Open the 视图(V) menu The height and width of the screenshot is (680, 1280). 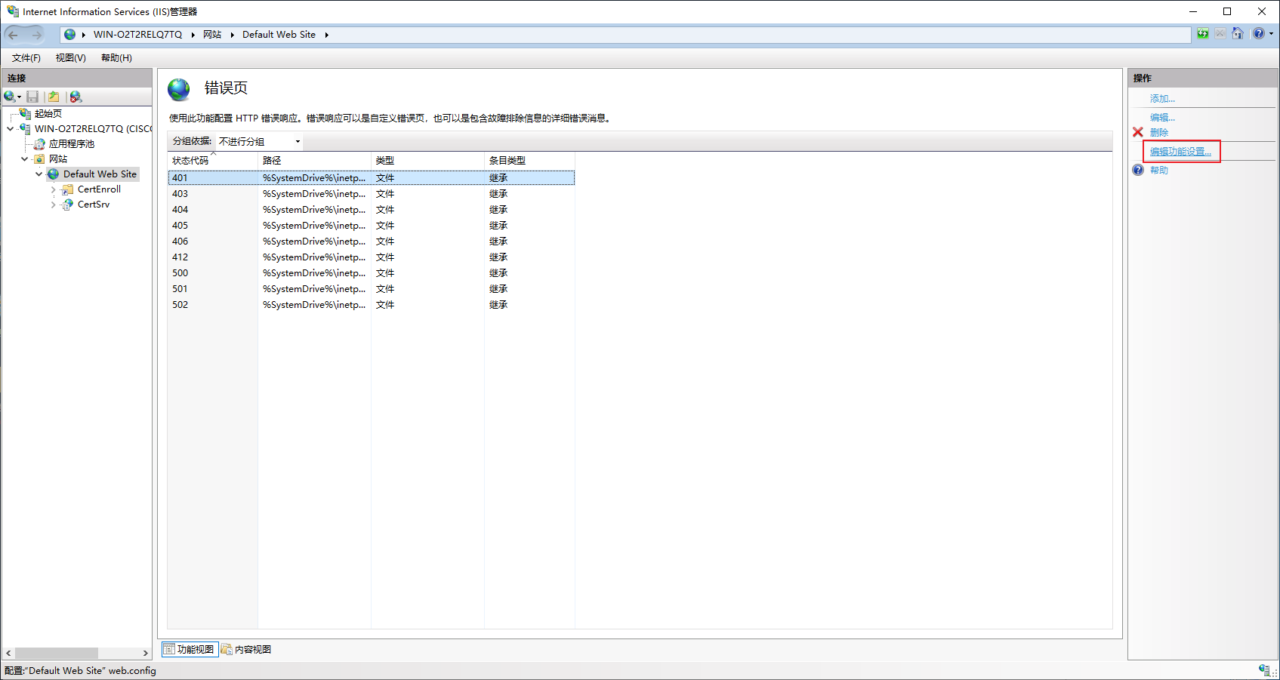71,58
